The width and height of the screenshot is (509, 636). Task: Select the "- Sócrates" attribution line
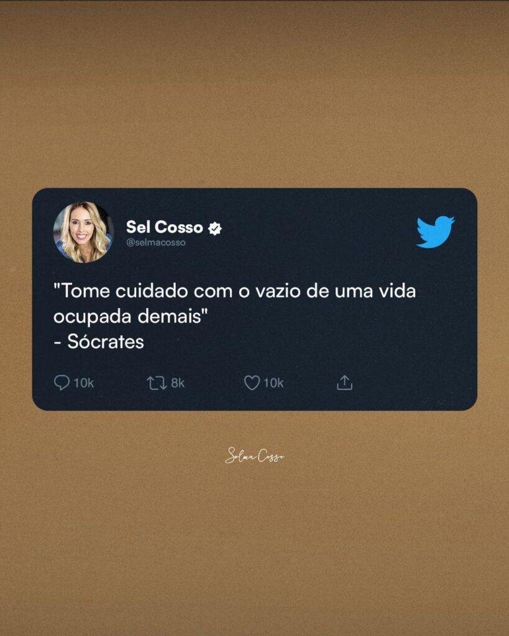click(x=99, y=342)
